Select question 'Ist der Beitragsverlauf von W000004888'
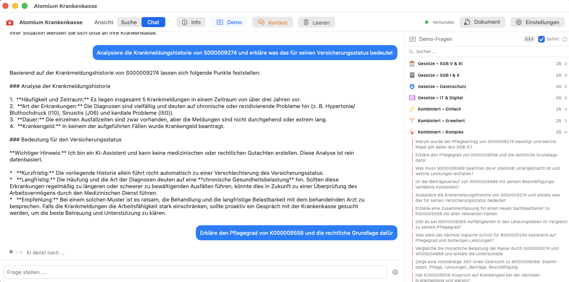The image size is (569, 282). point(489,184)
